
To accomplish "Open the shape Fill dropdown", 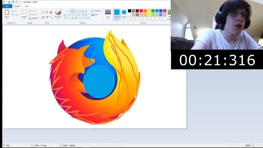I will pos(95,15).
